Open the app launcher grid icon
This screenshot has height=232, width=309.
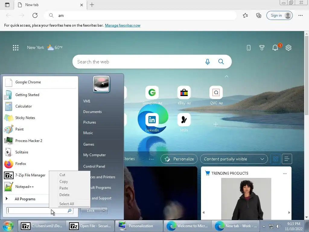tap(16, 47)
